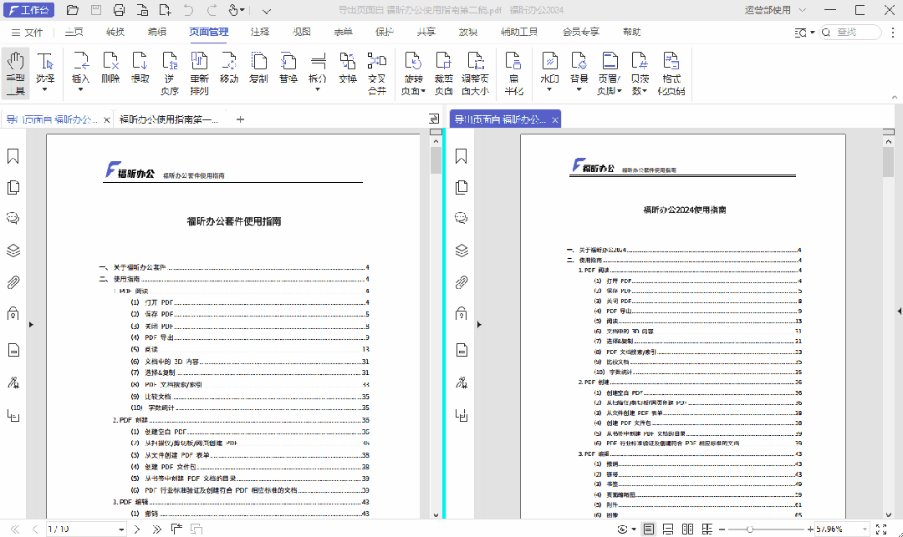
Task: Open the Bookmarks panel in the left sidebar
Action: pyautogui.click(x=13, y=156)
